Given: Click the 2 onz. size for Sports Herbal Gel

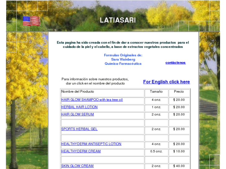Looking at the screenshot, I should [x=156, y=129].
